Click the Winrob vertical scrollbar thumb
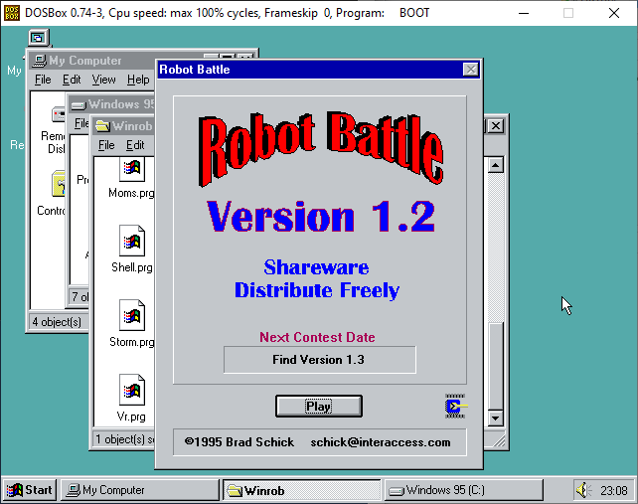638x504 pixels. [x=496, y=366]
